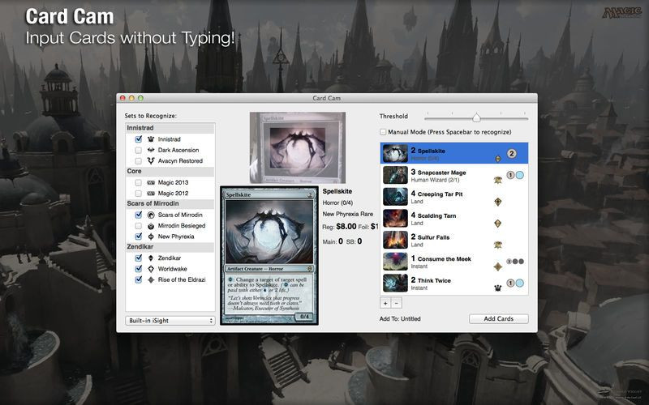Click the live camera feed preview

point(297,147)
